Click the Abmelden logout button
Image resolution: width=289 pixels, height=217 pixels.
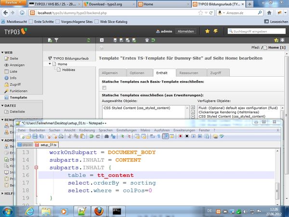[186, 31]
